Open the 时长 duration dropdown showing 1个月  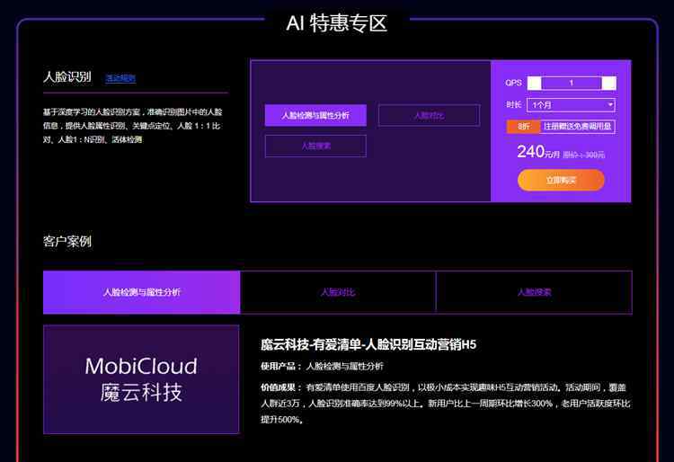pos(571,105)
